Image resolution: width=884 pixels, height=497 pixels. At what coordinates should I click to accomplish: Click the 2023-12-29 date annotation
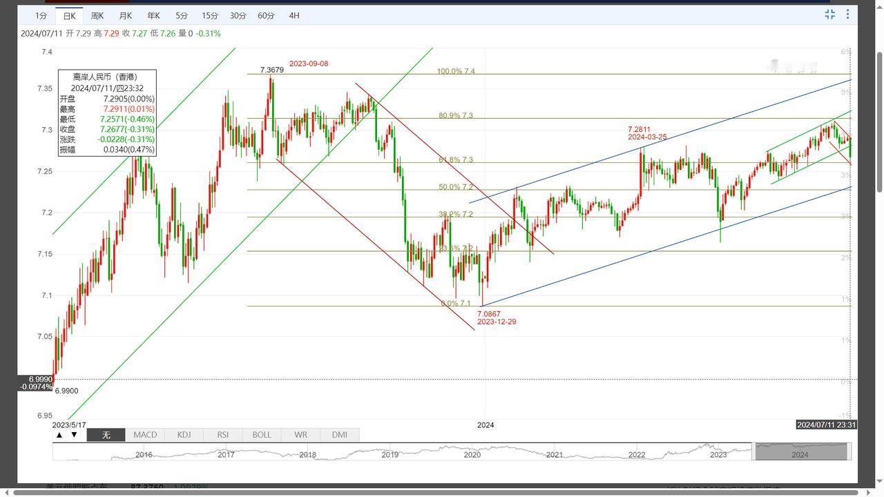[x=497, y=322]
